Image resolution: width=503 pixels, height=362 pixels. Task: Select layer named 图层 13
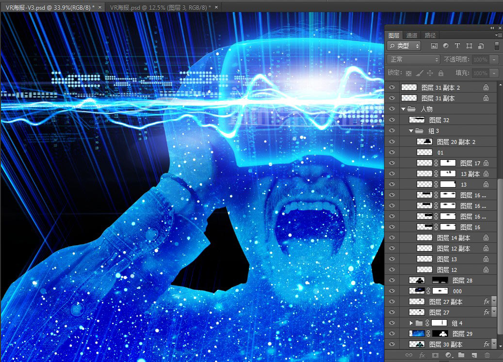pyautogui.click(x=447, y=259)
